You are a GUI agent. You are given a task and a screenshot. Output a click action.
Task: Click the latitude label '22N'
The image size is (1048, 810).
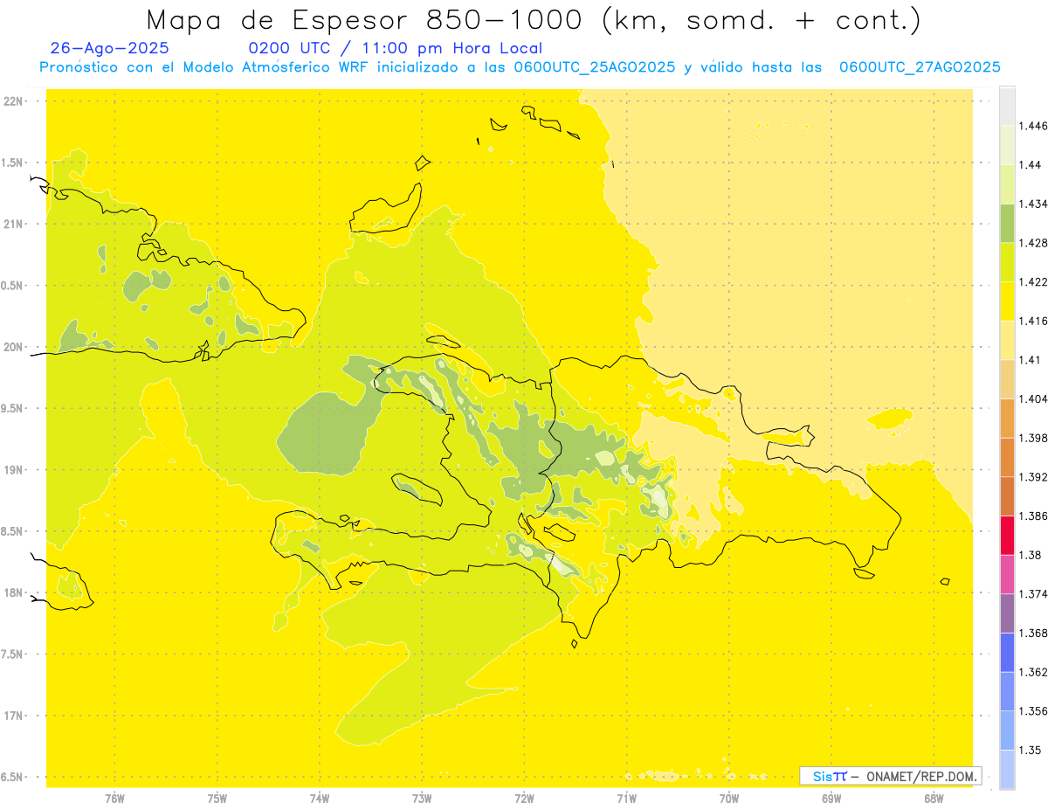[x=15, y=101]
